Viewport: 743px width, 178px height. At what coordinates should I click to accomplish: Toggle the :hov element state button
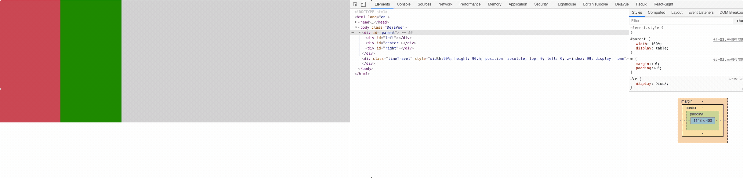(x=739, y=21)
